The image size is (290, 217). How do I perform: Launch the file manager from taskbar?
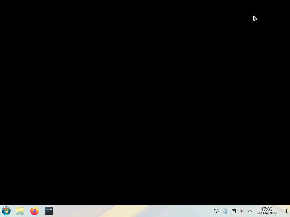coord(20,211)
